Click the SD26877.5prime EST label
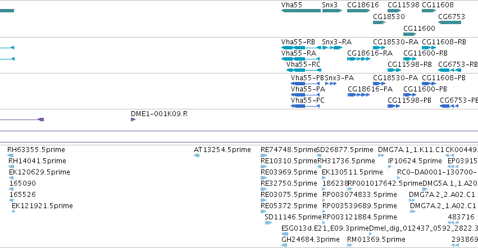The height and width of the screenshot is (248, 478). tap(345, 150)
